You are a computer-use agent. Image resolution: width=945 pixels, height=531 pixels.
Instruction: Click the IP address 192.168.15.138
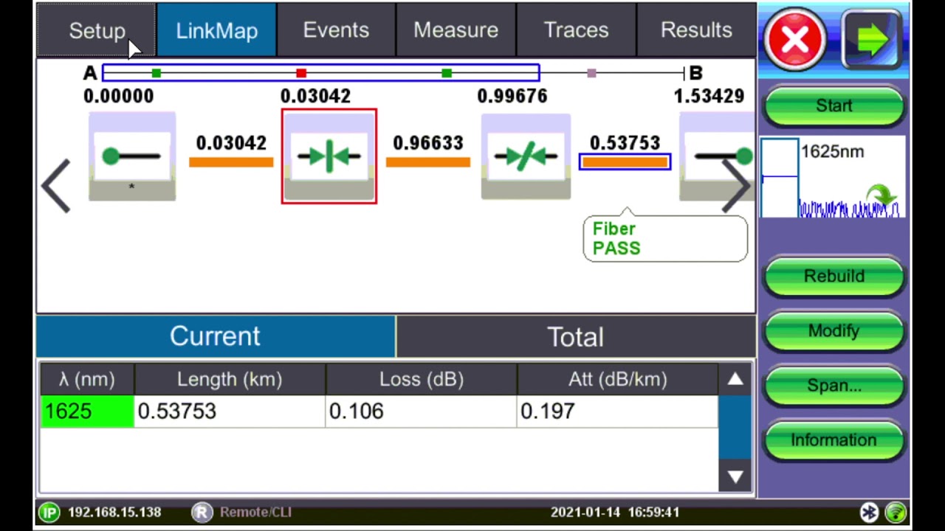coord(114,512)
